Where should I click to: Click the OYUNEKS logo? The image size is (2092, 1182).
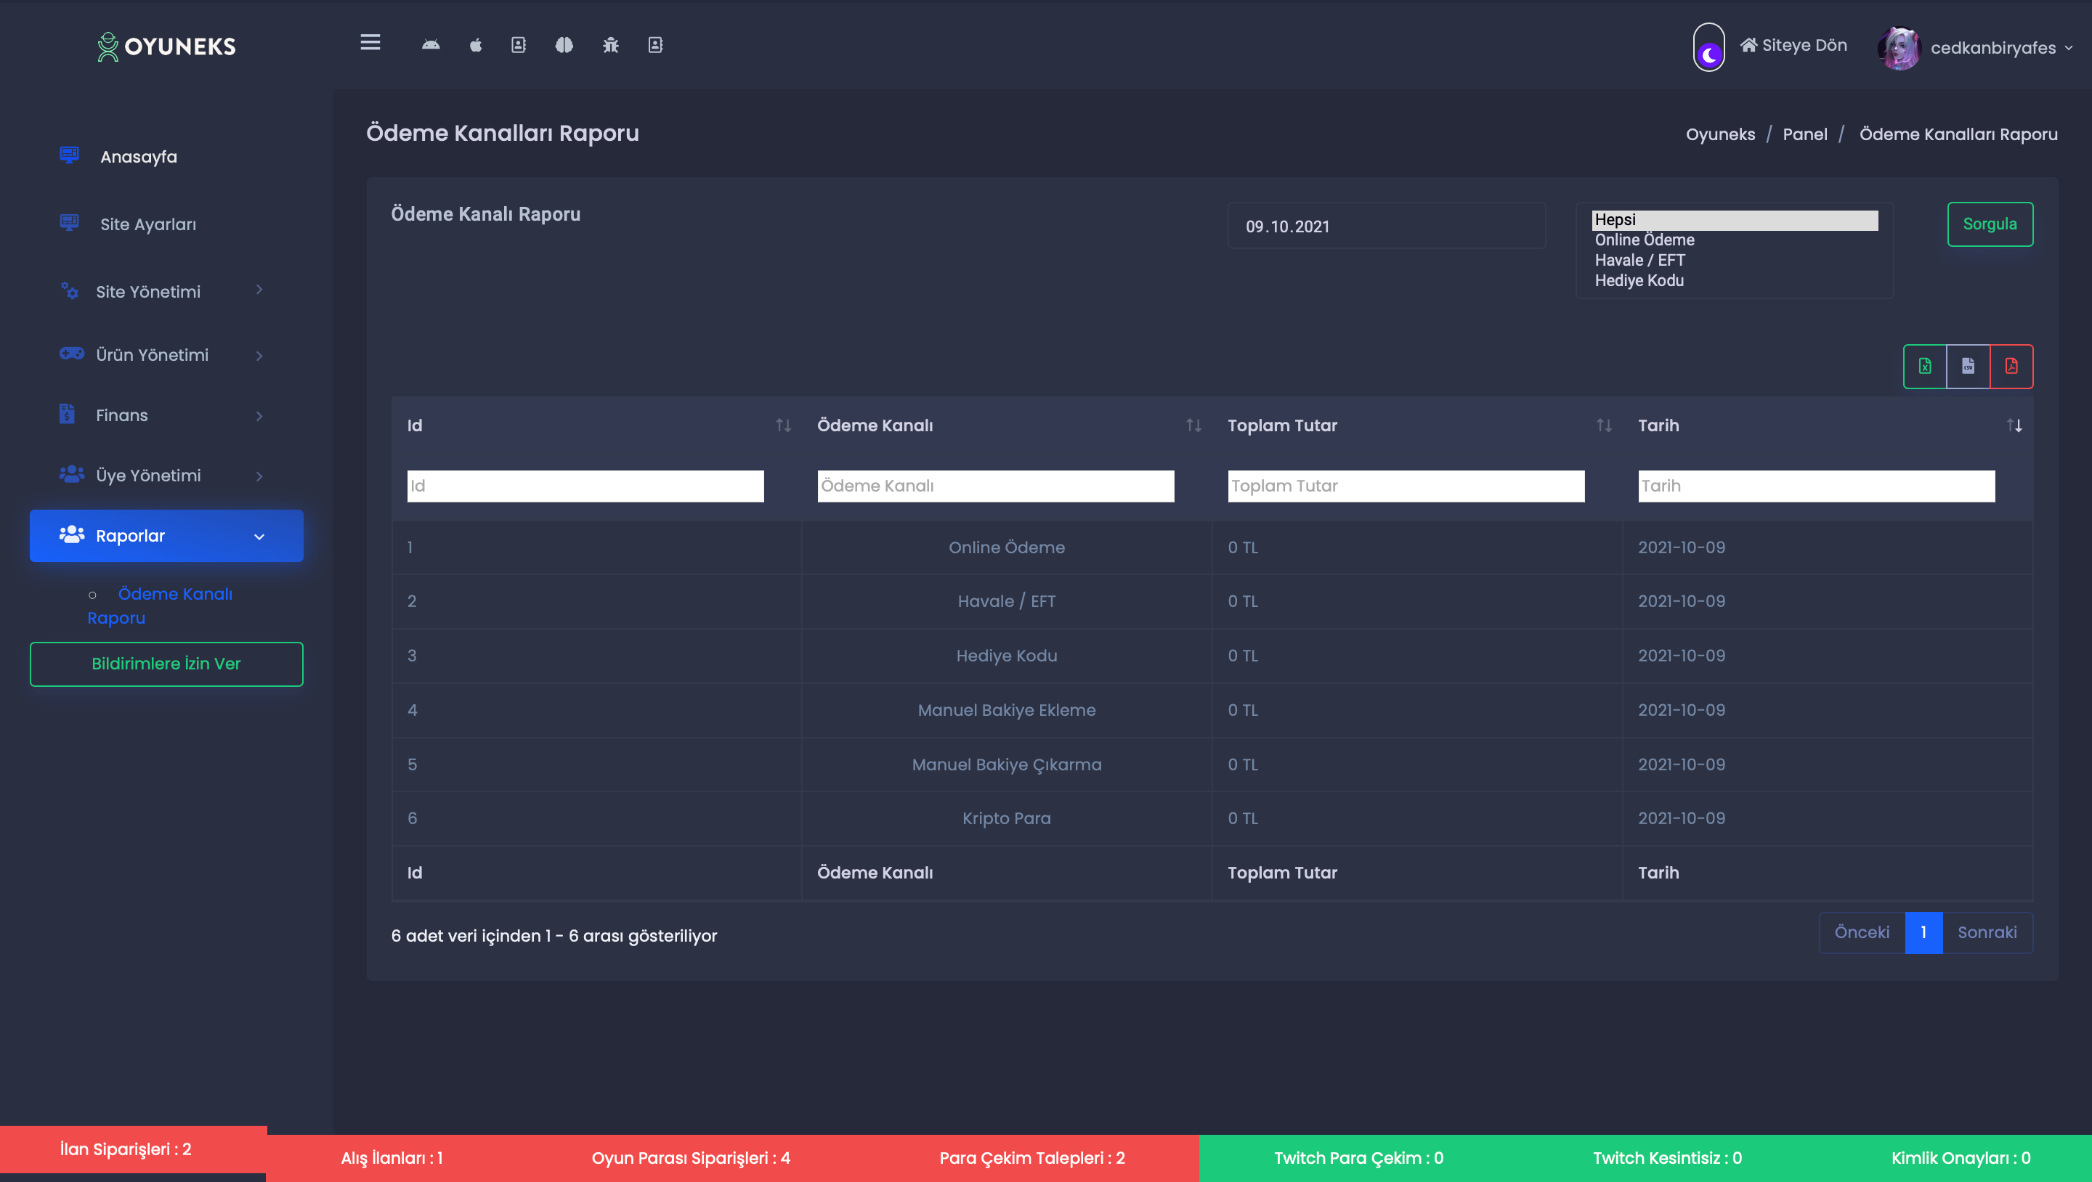click(166, 46)
